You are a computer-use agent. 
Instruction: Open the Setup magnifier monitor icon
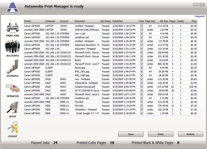pos(13,107)
